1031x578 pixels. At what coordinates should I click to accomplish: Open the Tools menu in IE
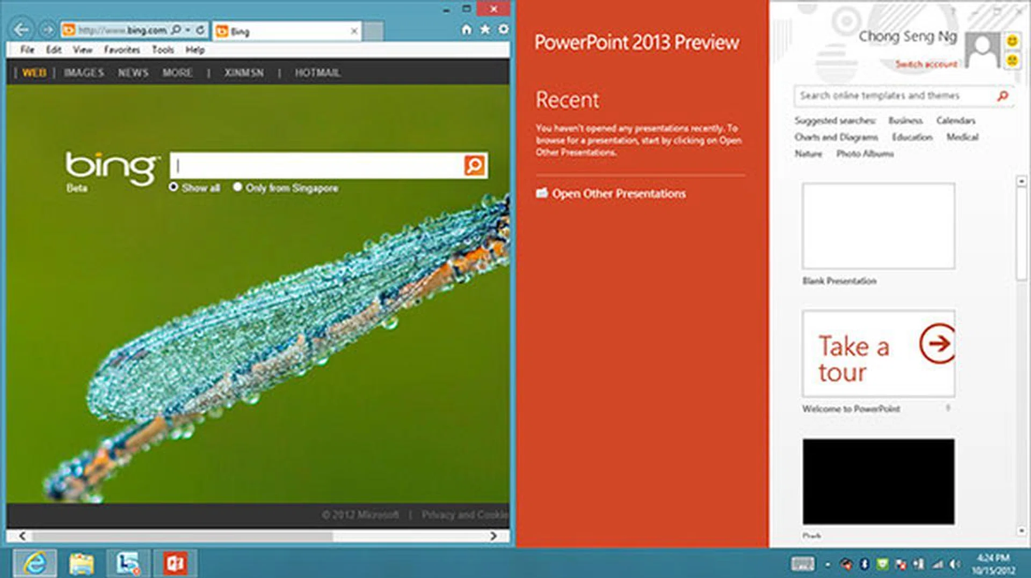click(163, 50)
